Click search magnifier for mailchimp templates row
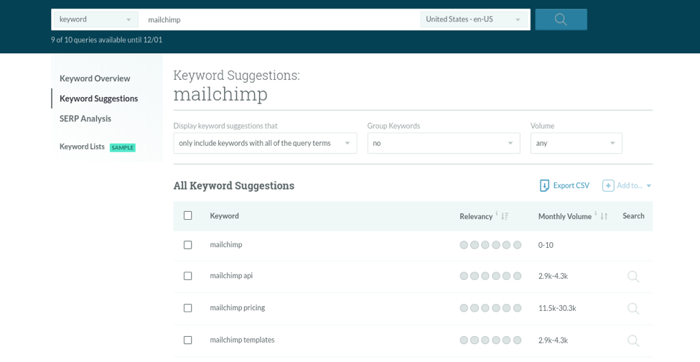The image size is (700, 362). coord(633,340)
